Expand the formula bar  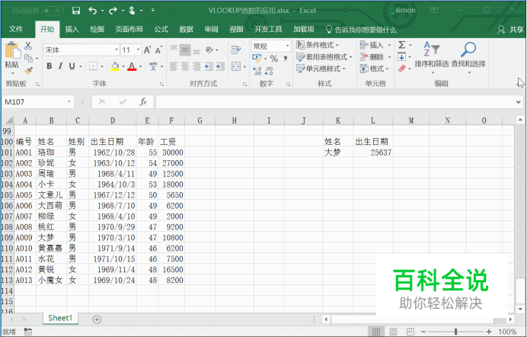click(x=519, y=102)
